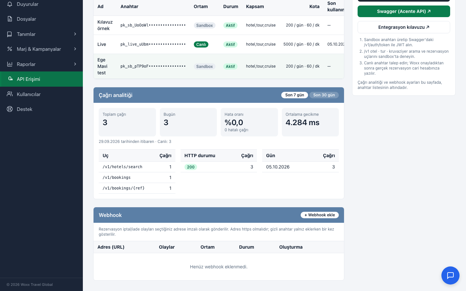The image size is (466, 291).
Task: Click the Ortalama gecikme 4.284 ms card
Action: pos(310,122)
